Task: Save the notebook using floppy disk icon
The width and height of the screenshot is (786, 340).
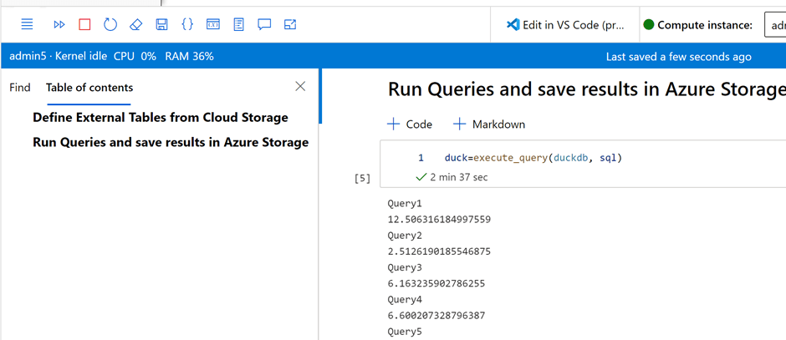Action: click(x=162, y=25)
